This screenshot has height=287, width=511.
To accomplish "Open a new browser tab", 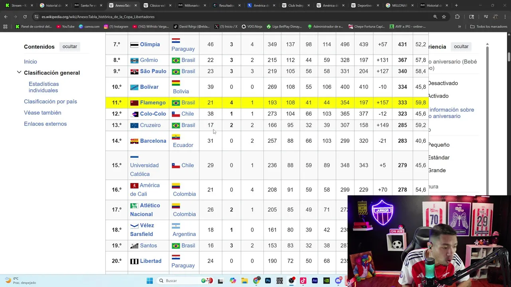I will click(x=456, y=6).
